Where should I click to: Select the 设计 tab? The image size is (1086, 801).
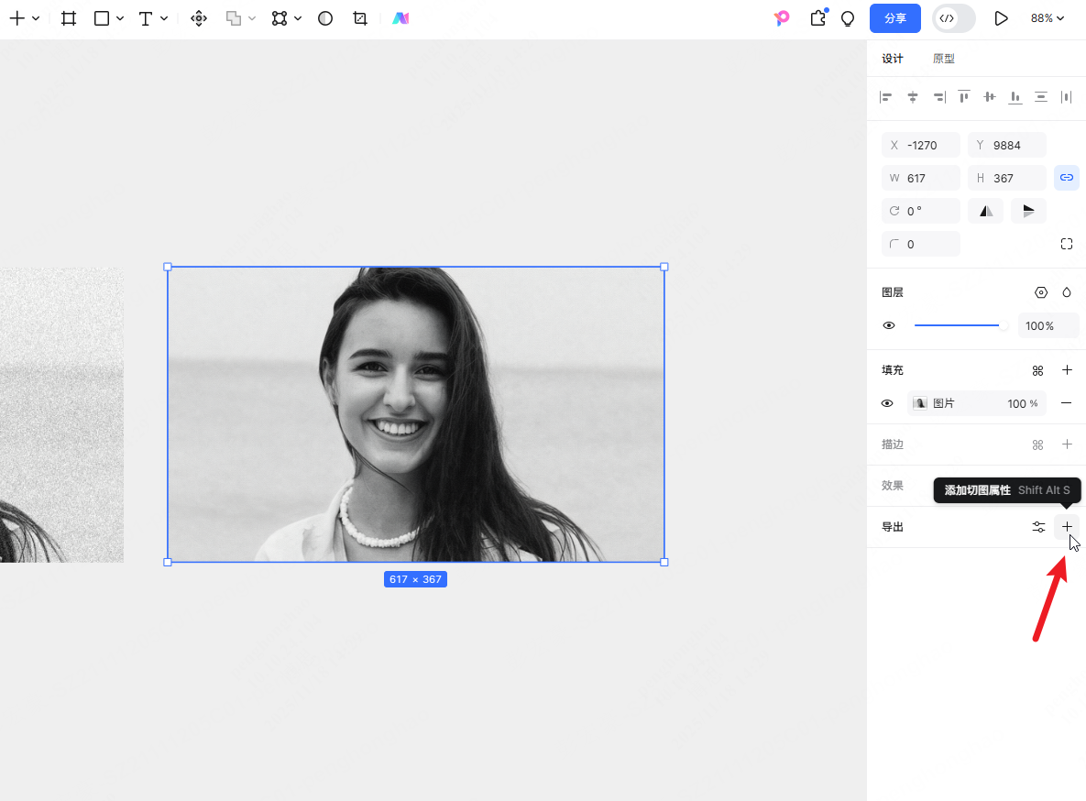coord(893,59)
